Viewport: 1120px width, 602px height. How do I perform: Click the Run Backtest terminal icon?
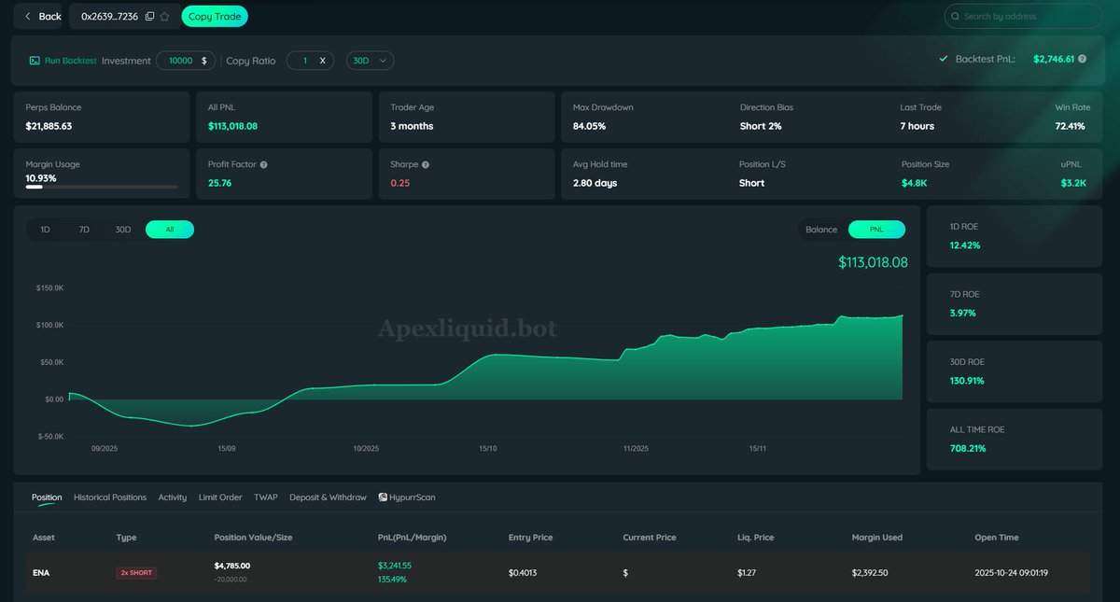[35, 61]
